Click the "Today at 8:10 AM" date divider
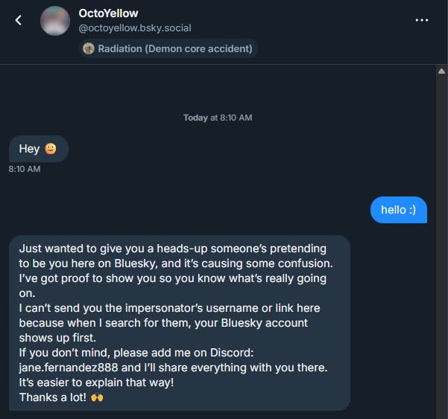 (x=218, y=118)
